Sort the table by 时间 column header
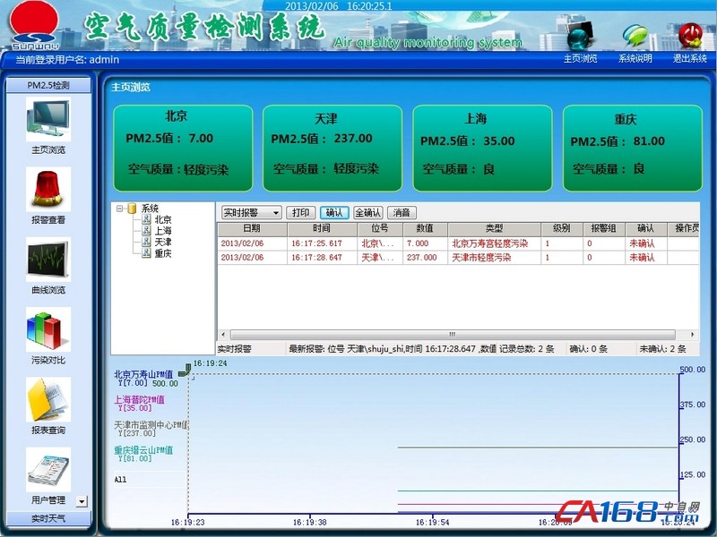Viewport: 717px width, 537px height. tap(322, 229)
